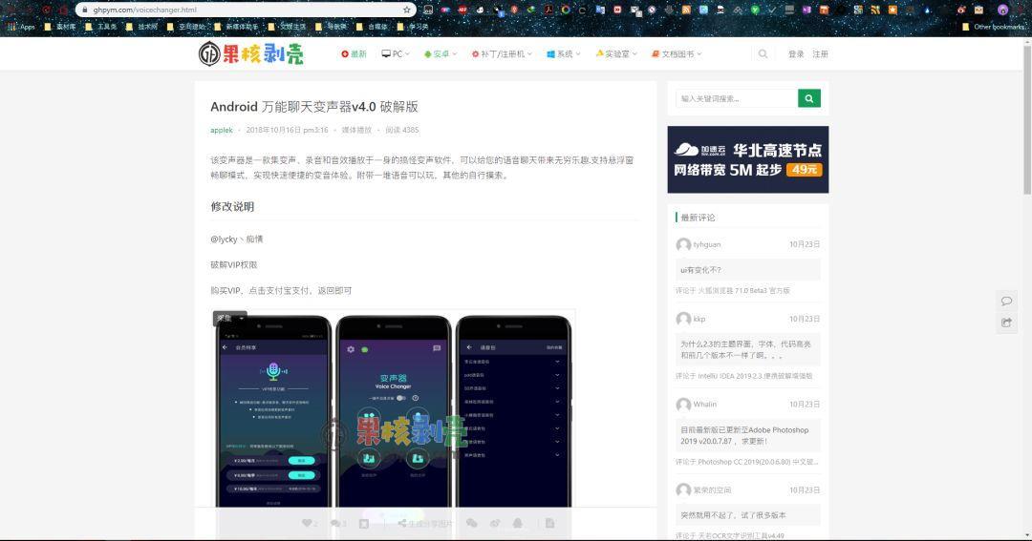Image resolution: width=1032 pixels, height=541 pixels.
Task: Open the 实验室 navigation menu
Action: click(617, 54)
